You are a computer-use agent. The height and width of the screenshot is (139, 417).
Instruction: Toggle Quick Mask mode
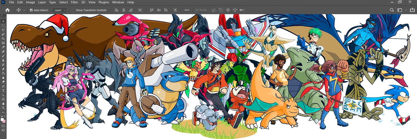3,126
